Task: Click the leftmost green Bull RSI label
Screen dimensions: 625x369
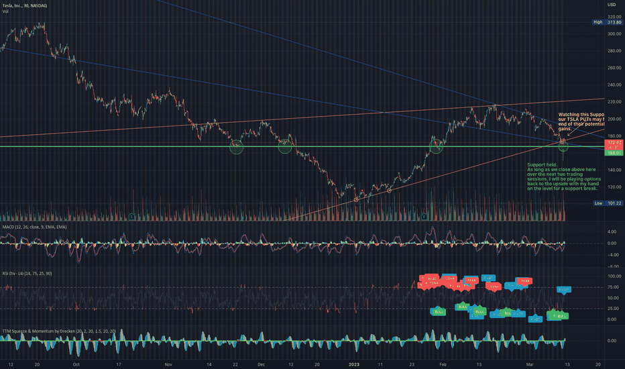Action: tap(439, 312)
